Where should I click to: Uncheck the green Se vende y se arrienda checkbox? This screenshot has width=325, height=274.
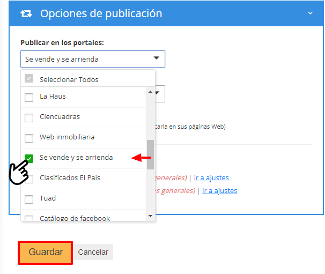pos(29,158)
